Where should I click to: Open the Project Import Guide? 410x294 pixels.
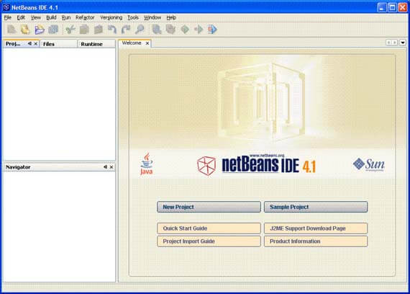click(x=209, y=241)
